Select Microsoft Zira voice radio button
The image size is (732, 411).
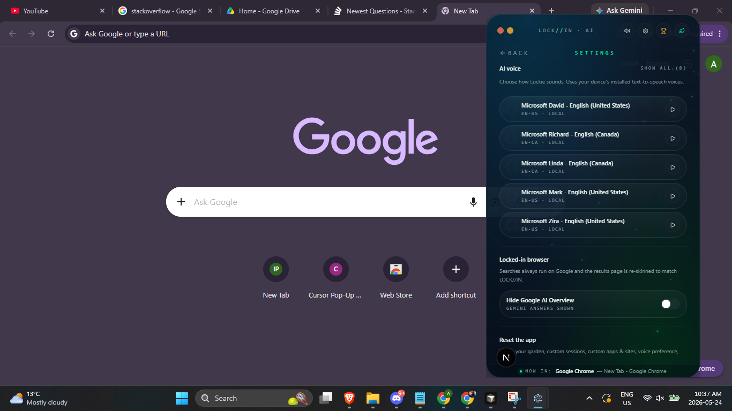point(512,225)
